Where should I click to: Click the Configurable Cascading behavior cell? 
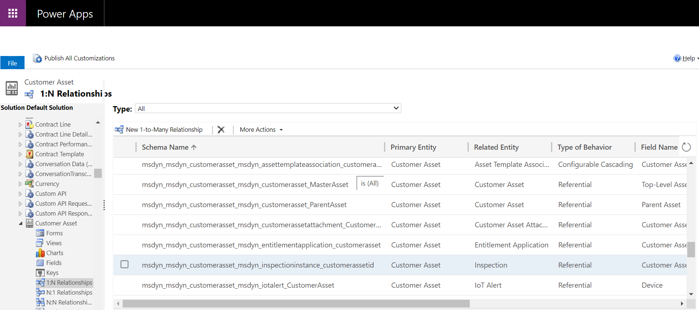(x=595, y=164)
